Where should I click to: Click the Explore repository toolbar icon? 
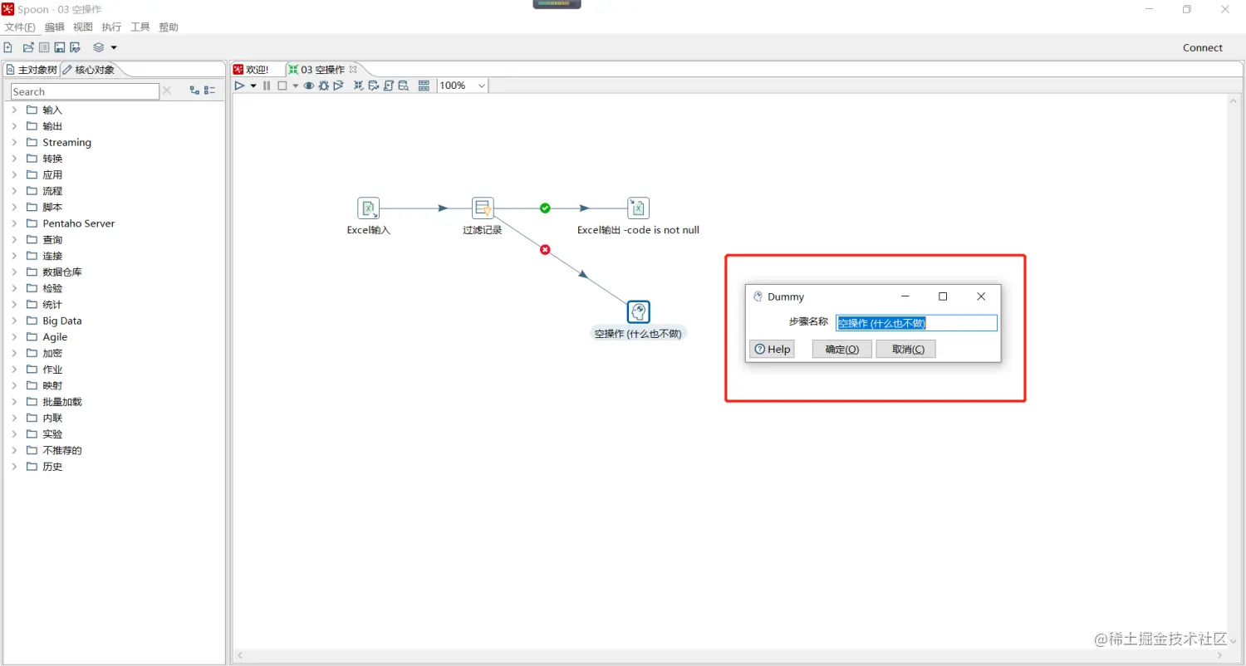click(x=44, y=47)
